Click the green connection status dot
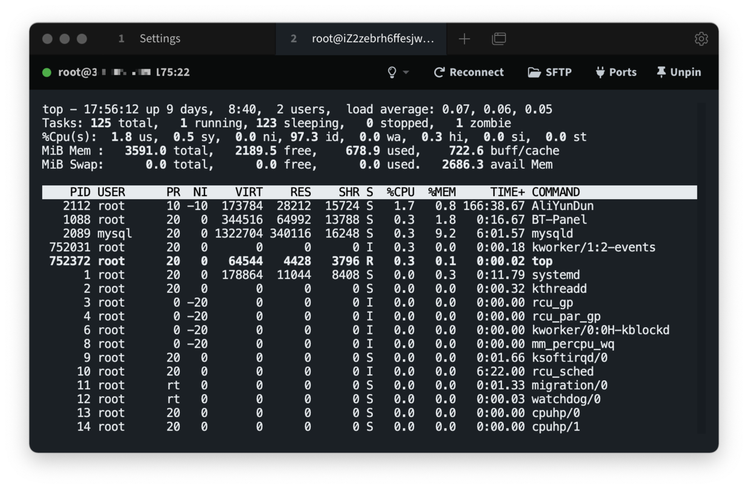748x489 pixels. 47,72
